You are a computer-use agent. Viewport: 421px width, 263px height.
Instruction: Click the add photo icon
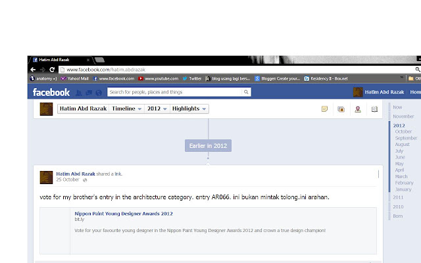341,109
